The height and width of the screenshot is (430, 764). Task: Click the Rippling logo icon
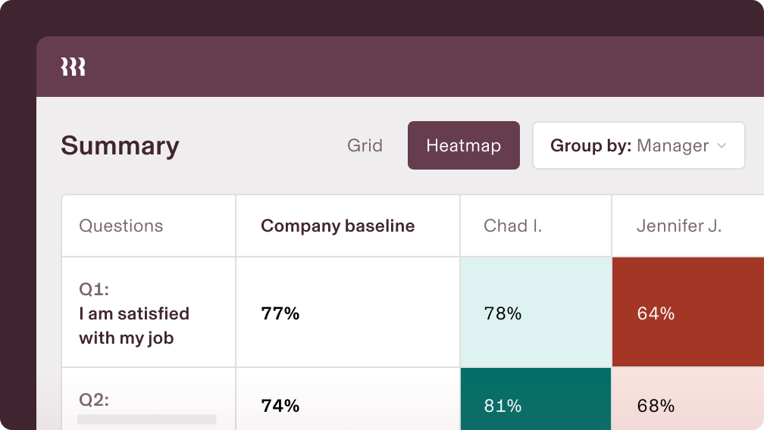[73, 67]
